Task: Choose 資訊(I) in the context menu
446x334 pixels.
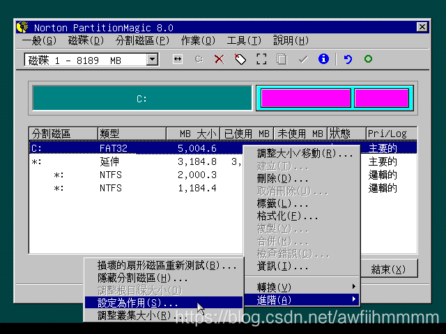Action: 302,266
